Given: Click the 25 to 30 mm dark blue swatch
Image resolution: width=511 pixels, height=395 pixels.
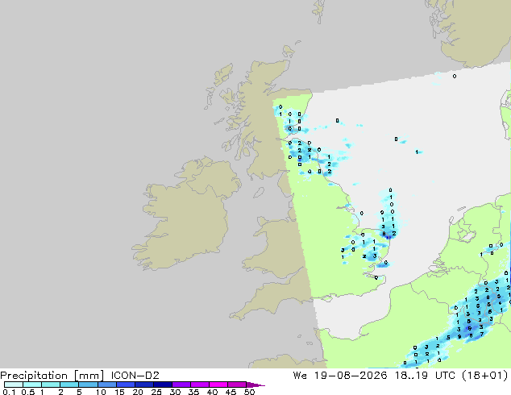Looking at the screenshot, I should click(x=163, y=385).
